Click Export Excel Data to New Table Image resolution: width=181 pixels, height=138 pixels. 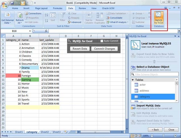pyautogui.click(x=153, y=55)
